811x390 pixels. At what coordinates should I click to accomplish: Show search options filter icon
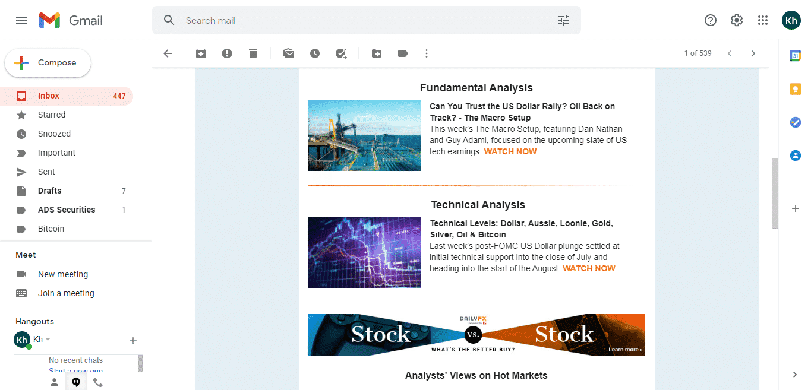coord(564,20)
